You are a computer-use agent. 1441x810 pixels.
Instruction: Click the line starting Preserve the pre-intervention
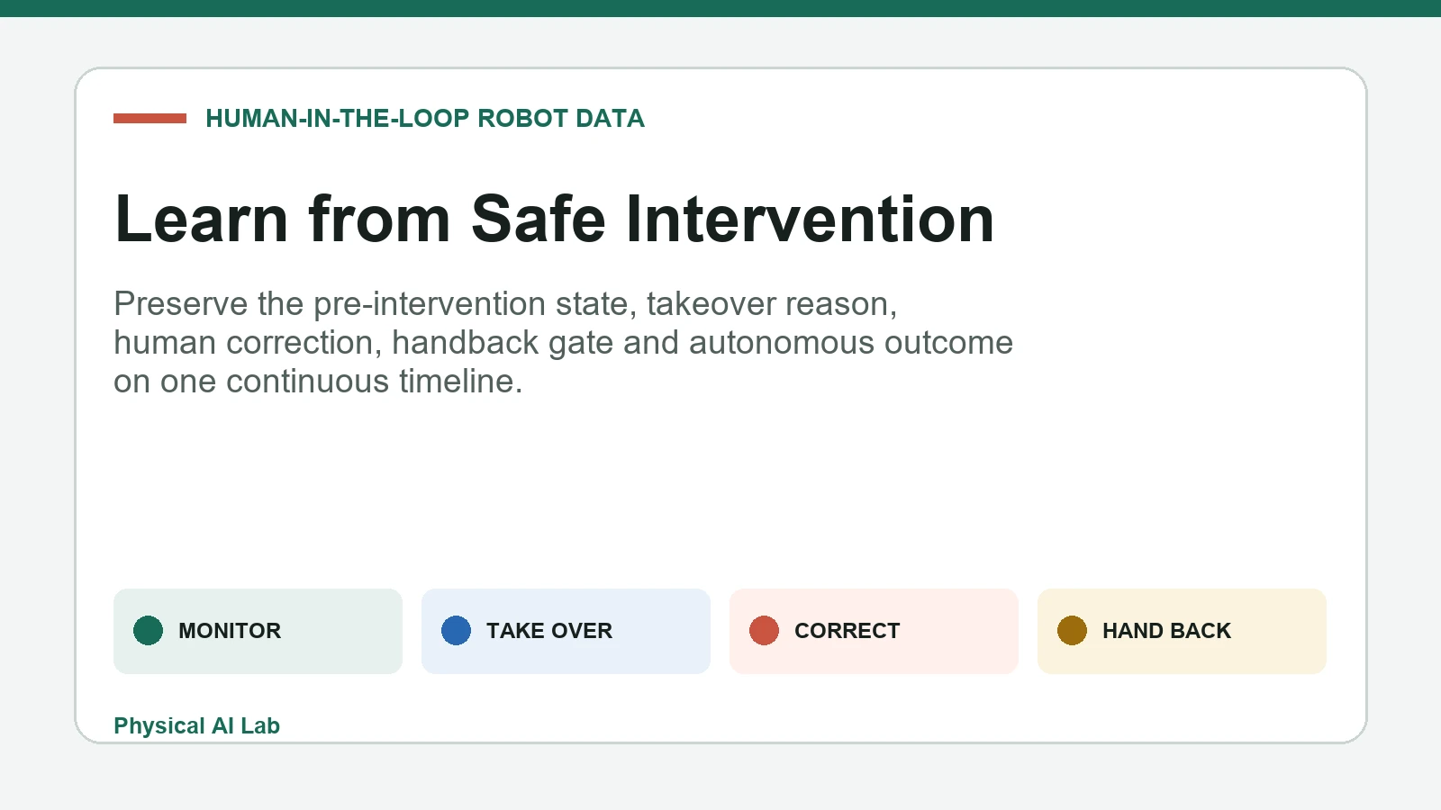[505, 304]
